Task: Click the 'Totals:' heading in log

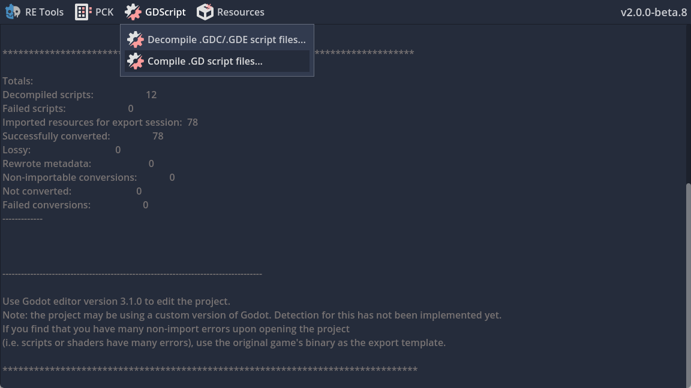Action: (18, 81)
